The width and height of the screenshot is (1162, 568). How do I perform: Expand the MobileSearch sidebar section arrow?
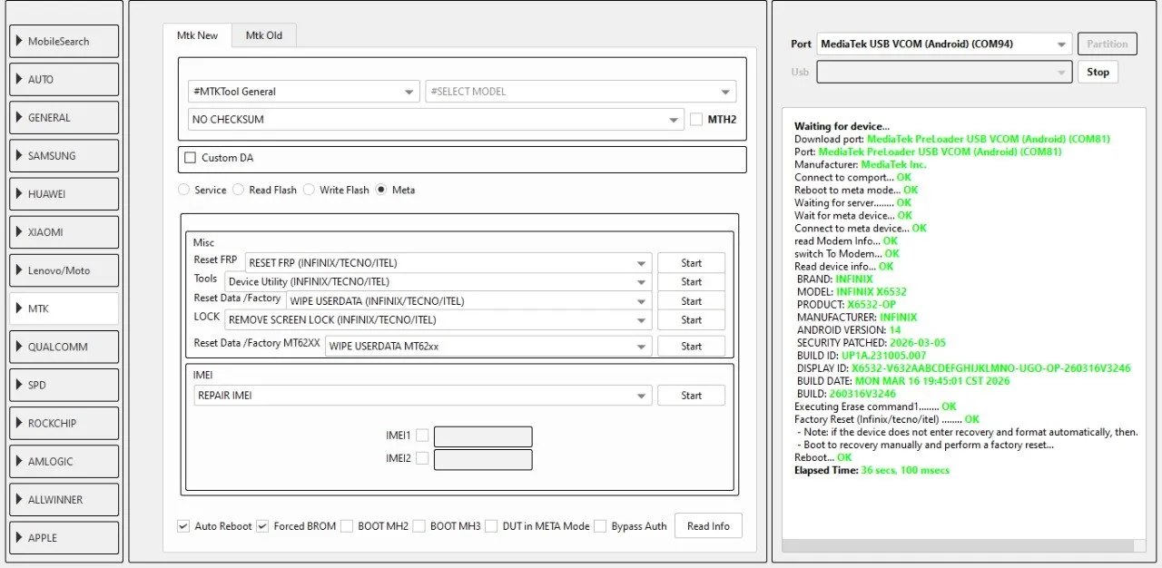coord(19,42)
